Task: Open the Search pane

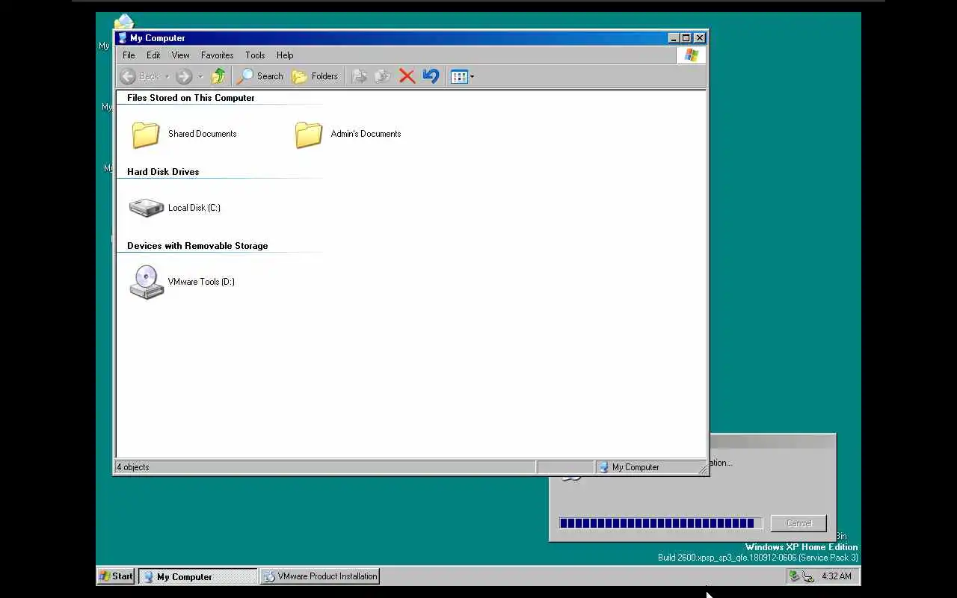Action: 260,76
